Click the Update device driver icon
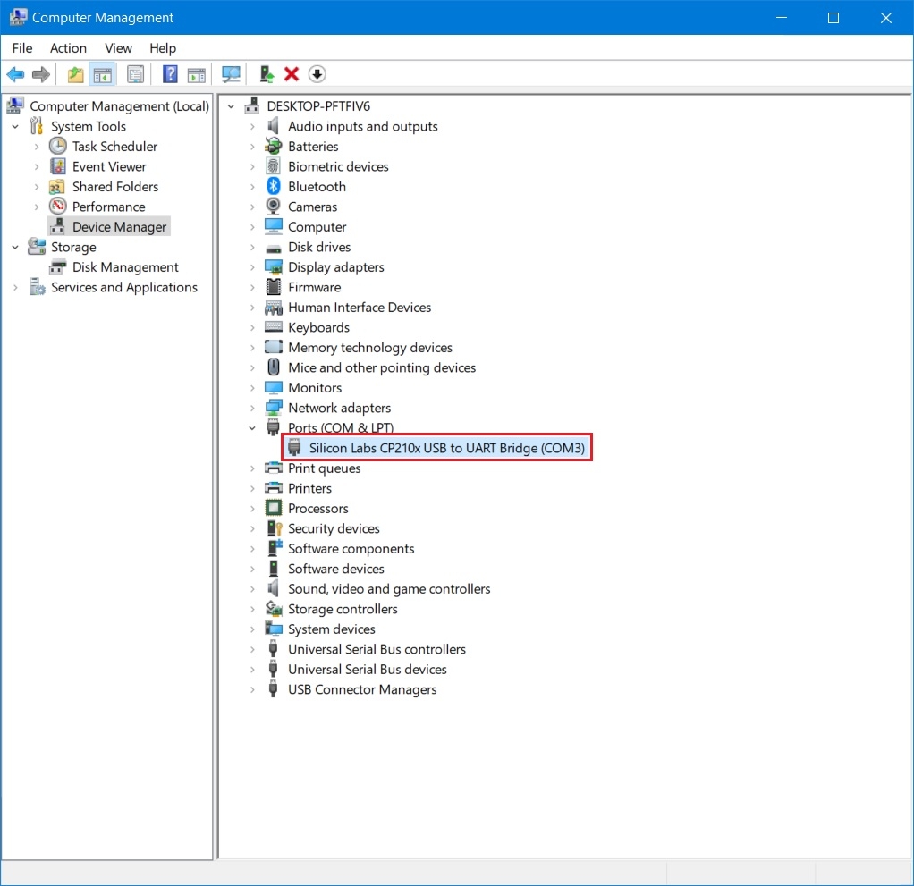This screenshot has height=886, width=914. click(x=266, y=74)
